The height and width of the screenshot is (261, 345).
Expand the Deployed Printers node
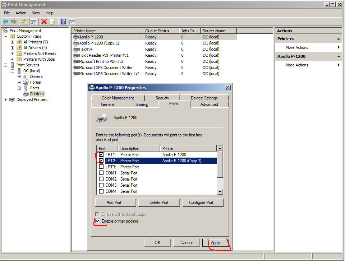tap(6, 99)
